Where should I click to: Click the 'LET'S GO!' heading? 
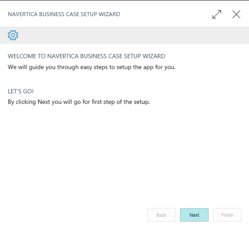(x=21, y=91)
